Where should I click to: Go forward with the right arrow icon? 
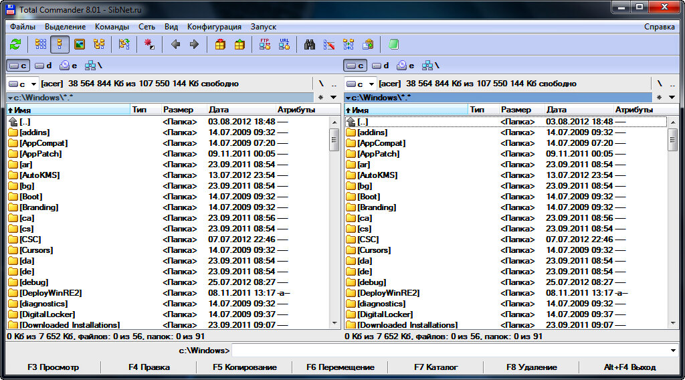coord(195,45)
